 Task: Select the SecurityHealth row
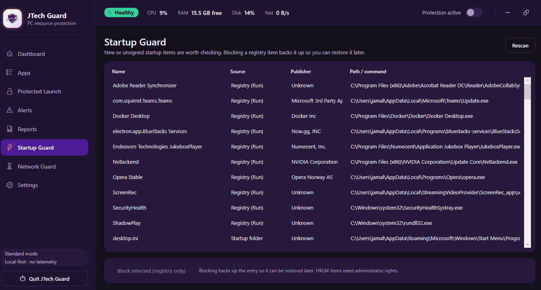pyautogui.click(x=316, y=208)
